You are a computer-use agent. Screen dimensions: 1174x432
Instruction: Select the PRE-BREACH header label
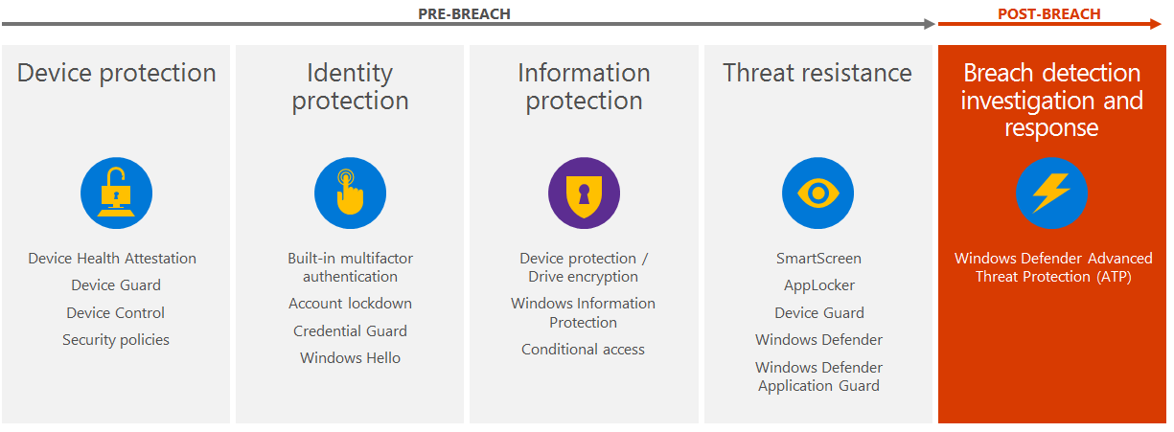(464, 14)
